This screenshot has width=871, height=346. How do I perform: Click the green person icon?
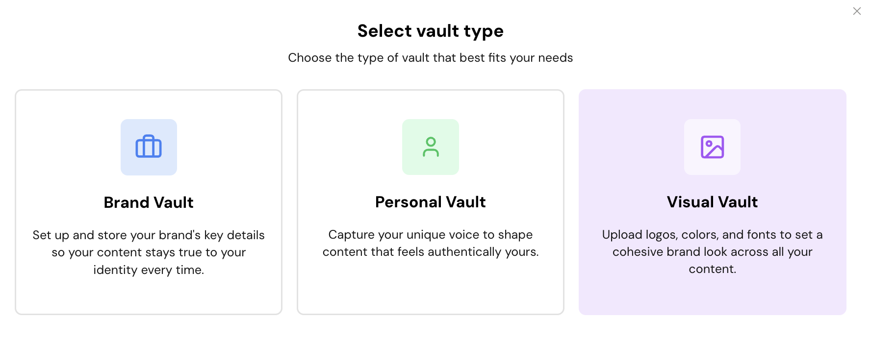(x=431, y=147)
